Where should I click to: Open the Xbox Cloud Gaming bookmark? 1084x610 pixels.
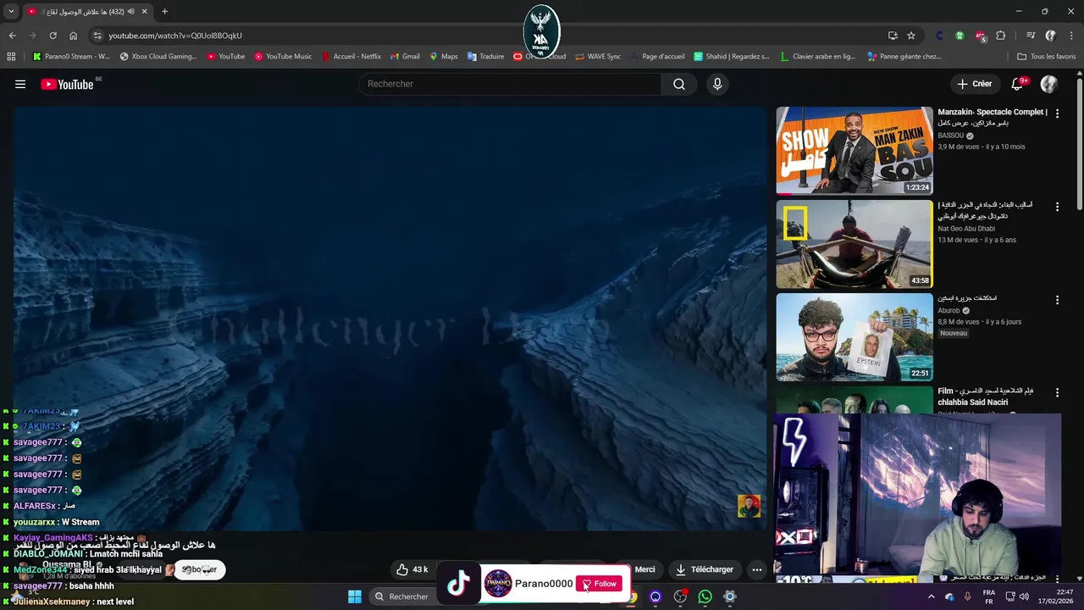(x=158, y=57)
